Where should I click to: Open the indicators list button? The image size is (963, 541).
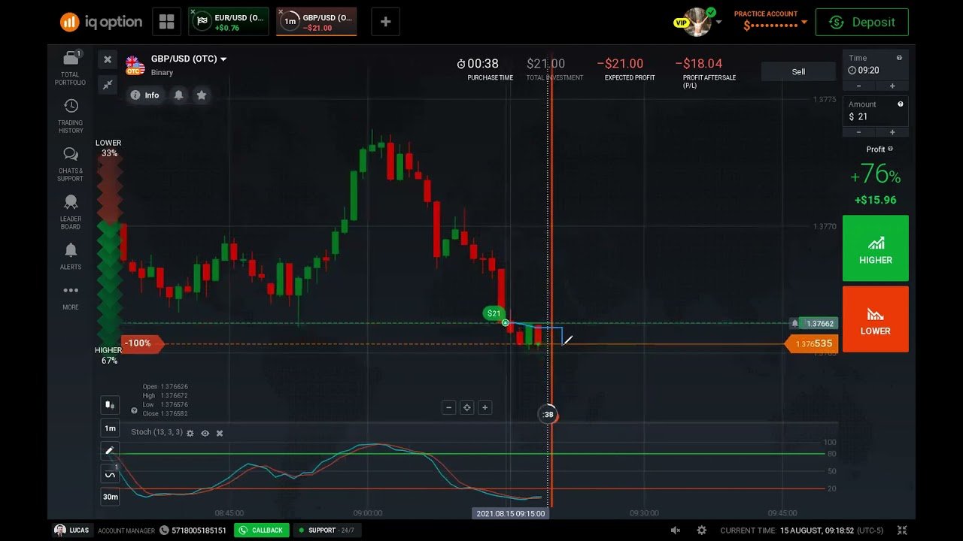[110, 474]
